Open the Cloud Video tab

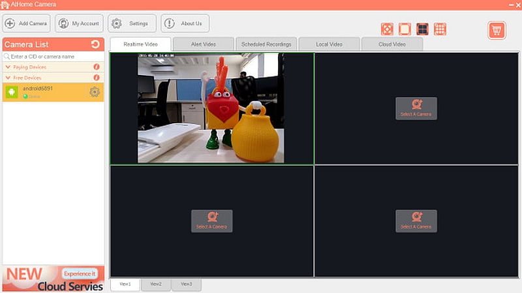pos(392,44)
